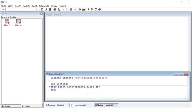Click the Editor window title icon
Viewport: 192px width, 108px height.
point(47,74)
